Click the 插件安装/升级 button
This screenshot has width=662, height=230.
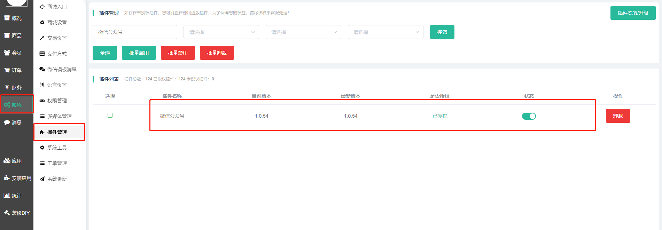tap(633, 13)
